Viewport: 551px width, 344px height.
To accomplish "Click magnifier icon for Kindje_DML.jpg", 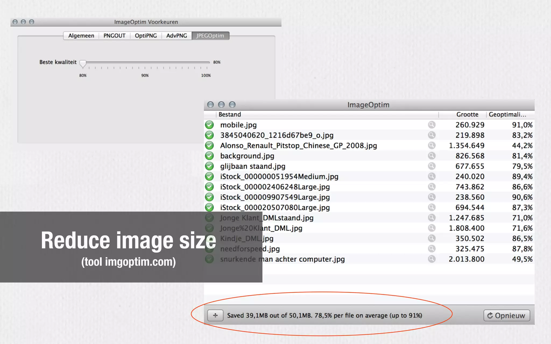I will 432,238.
